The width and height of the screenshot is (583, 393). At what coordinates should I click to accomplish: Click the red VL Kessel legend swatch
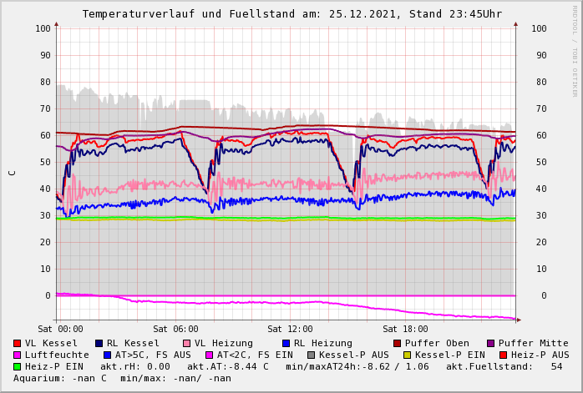(17, 343)
